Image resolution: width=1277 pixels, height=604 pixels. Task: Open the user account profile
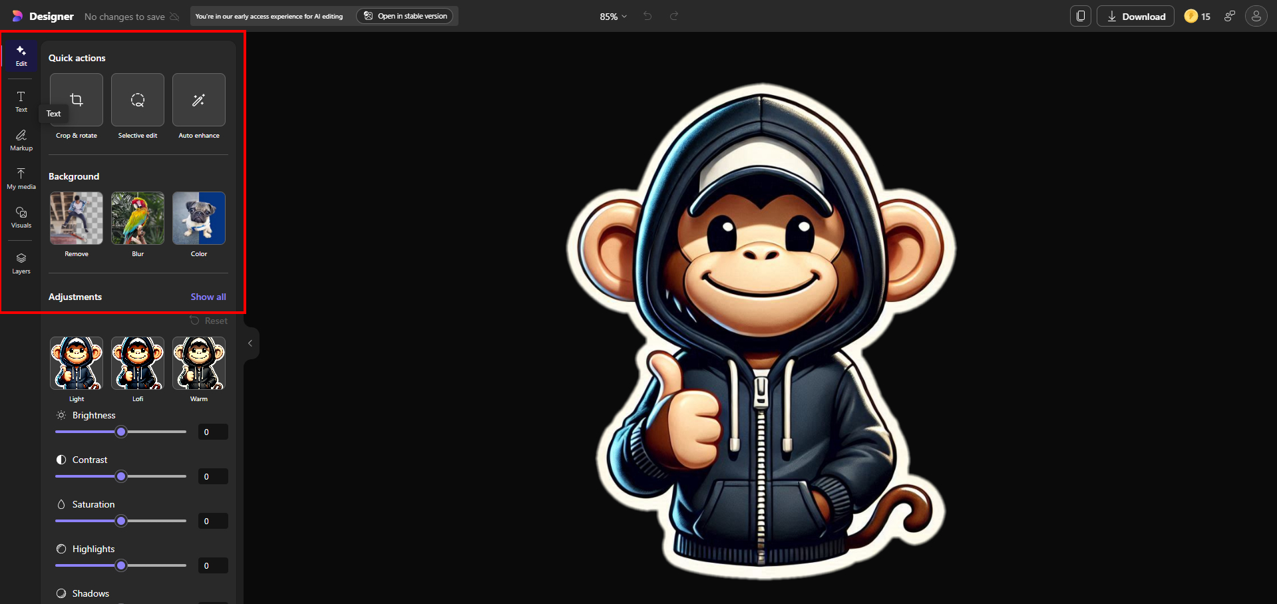click(1256, 17)
